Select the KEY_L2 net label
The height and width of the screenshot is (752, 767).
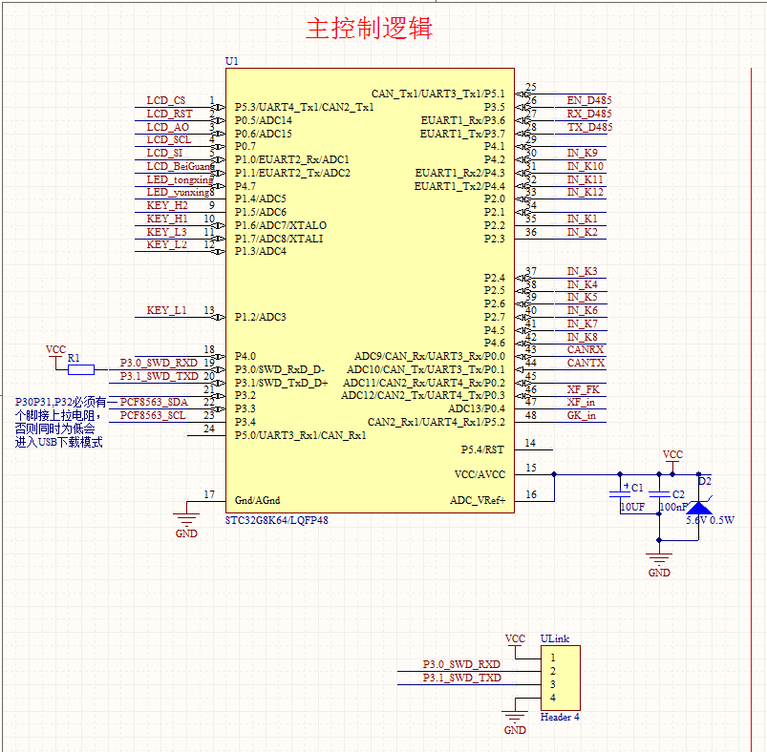pos(166,244)
